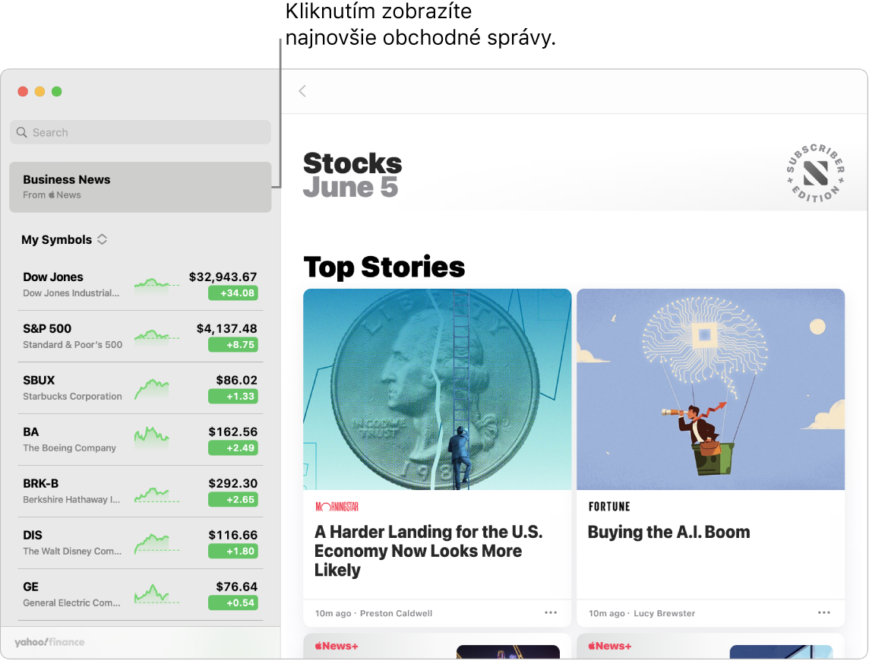Image resolution: width=869 pixels, height=661 pixels.
Task: Toggle Boeing +2.49 change badge
Action: [233, 448]
